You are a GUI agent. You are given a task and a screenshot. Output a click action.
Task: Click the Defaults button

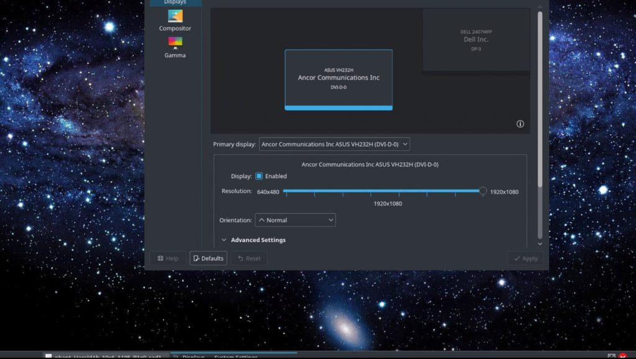[x=208, y=258]
